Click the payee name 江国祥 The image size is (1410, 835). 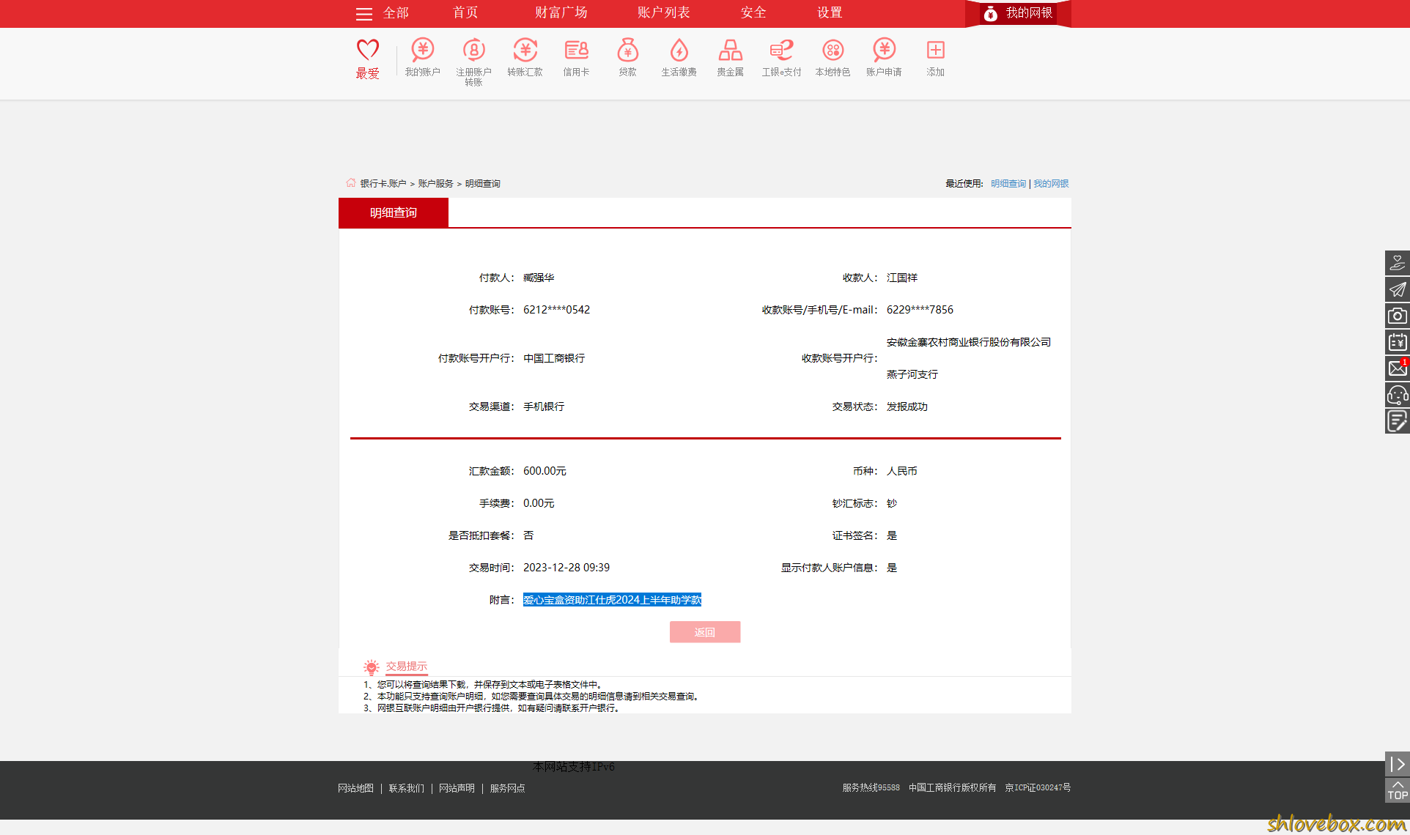pos(902,278)
